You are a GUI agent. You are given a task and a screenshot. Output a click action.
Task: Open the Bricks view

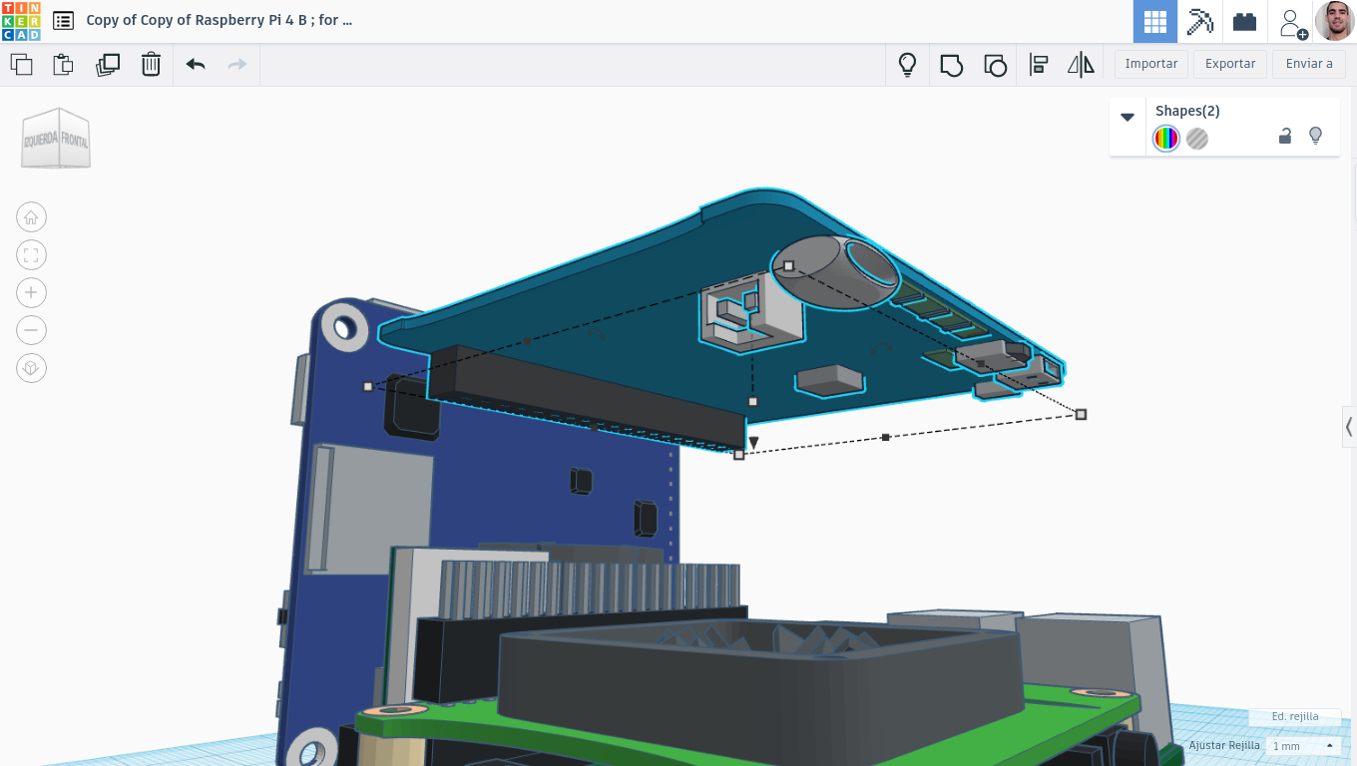click(x=1244, y=21)
